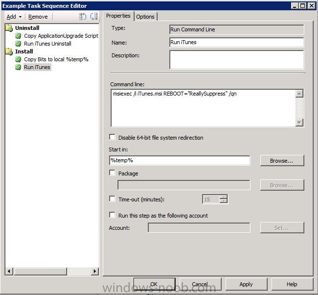The image size is (318, 295).
Task: Decrease time-out with the spinner down arrow
Action: [224, 201]
